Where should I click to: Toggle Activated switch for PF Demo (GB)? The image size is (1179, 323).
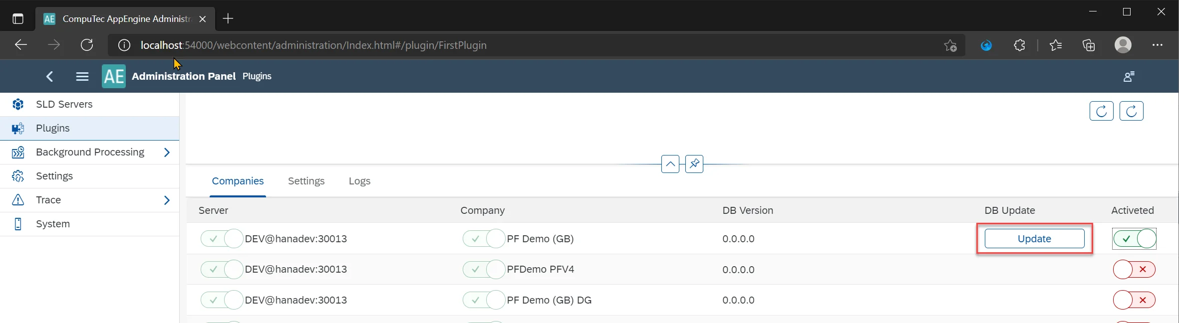coord(1134,239)
